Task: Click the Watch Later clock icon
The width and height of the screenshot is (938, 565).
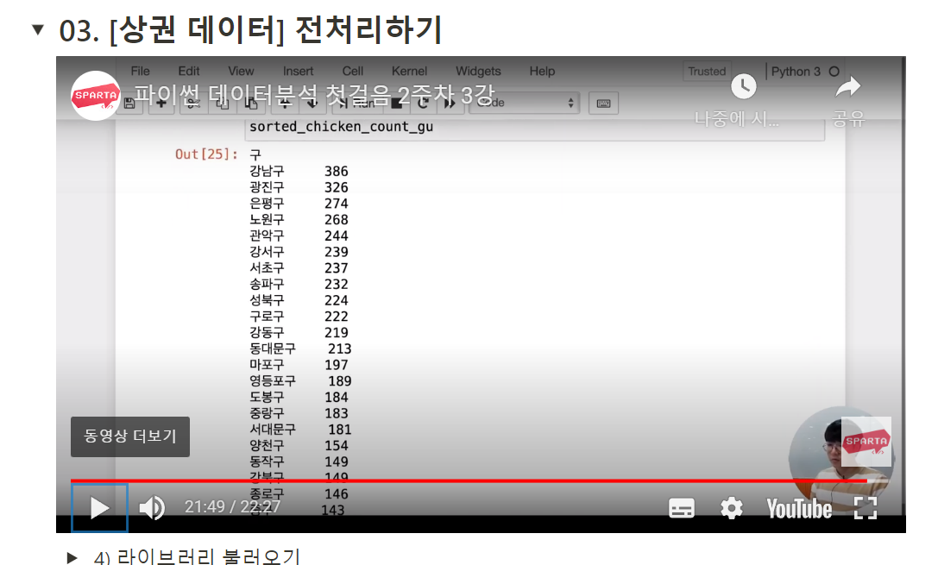Action: point(744,87)
